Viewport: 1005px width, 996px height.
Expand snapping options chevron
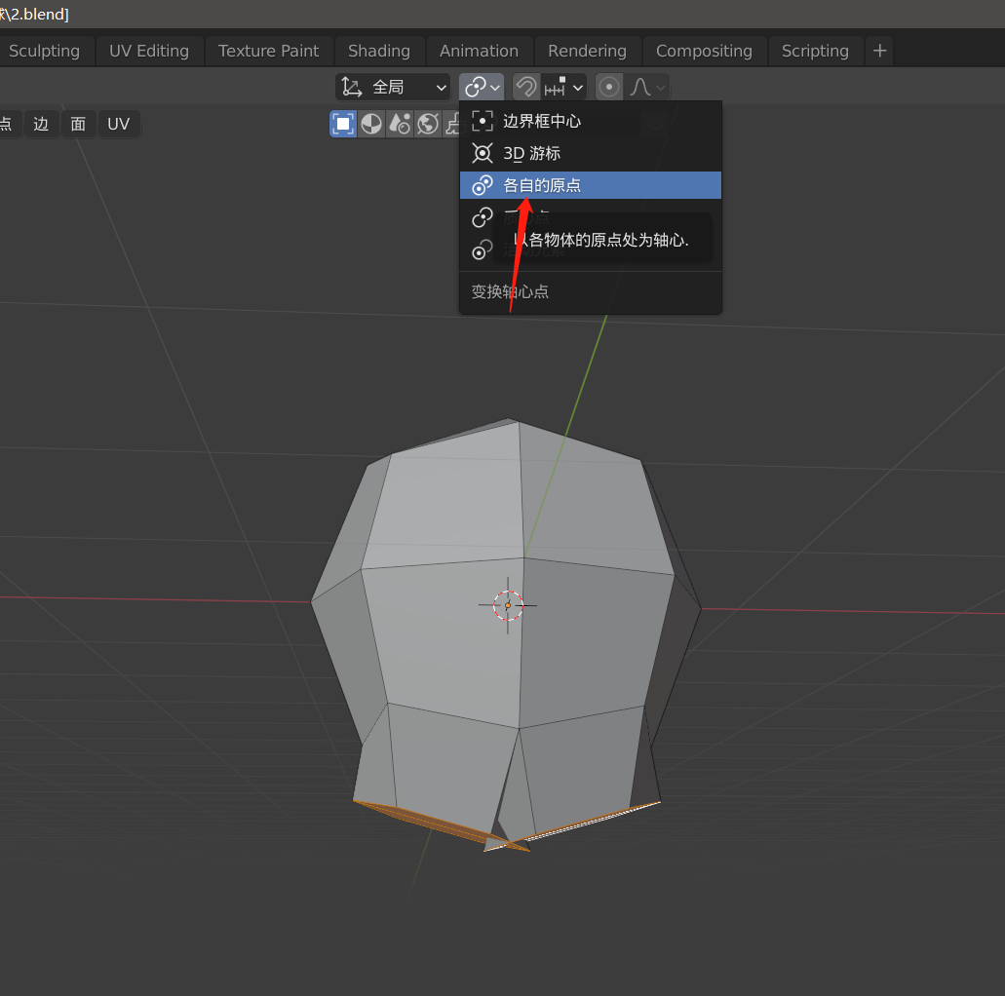pyautogui.click(x=578, y=87)
